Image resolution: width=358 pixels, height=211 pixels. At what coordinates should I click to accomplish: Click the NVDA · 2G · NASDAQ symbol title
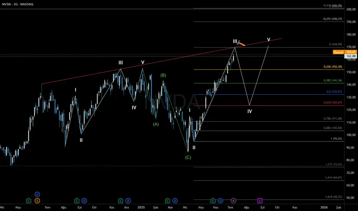coord(18,4)
